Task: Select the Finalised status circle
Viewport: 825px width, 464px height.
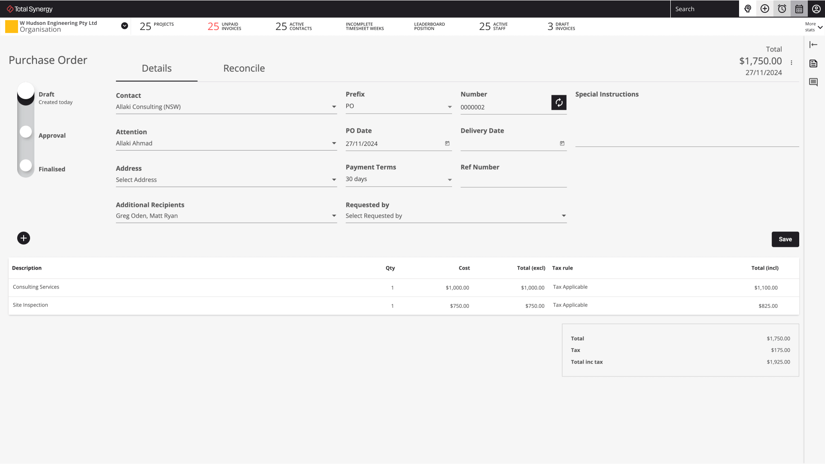Action: (x=25, y=165)
